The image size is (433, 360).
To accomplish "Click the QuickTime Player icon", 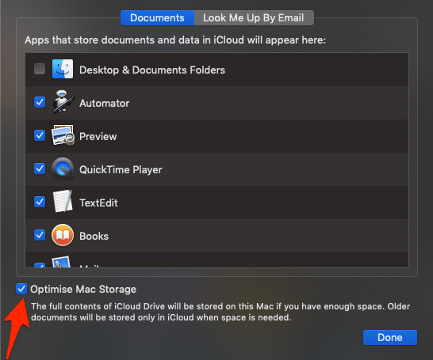I will point(63,169).
